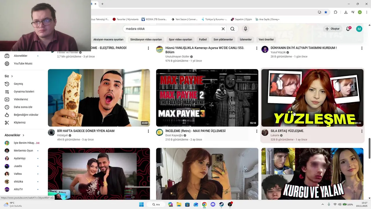Open the KURGU VE YALAN thumbnail
The image size is (371, 209).
312,174
